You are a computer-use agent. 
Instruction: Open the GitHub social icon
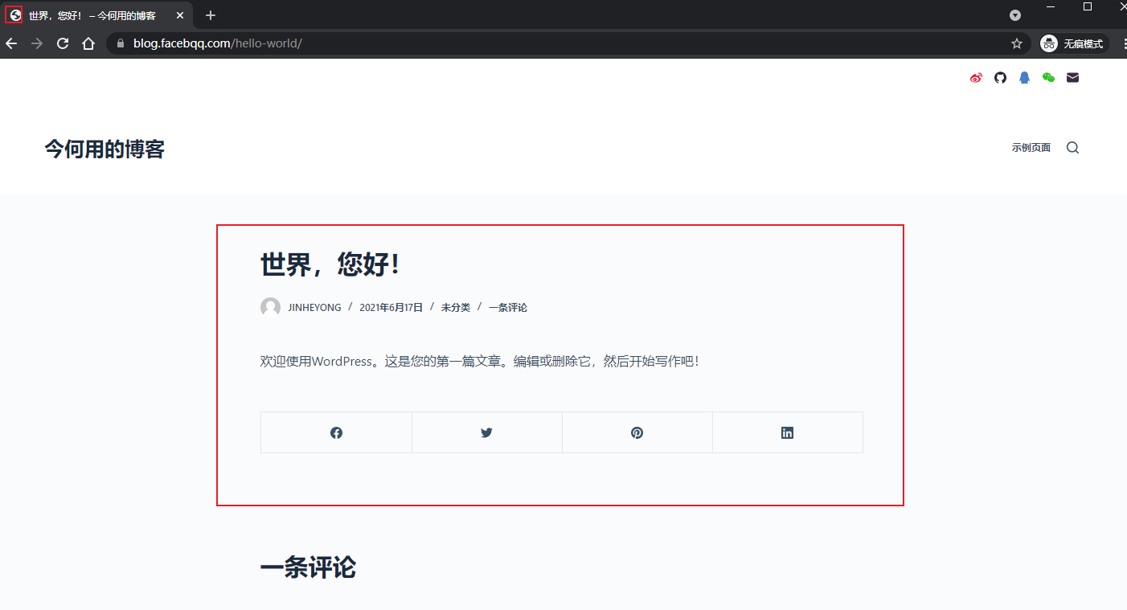pyautogui.click(x=1000, y=78)
